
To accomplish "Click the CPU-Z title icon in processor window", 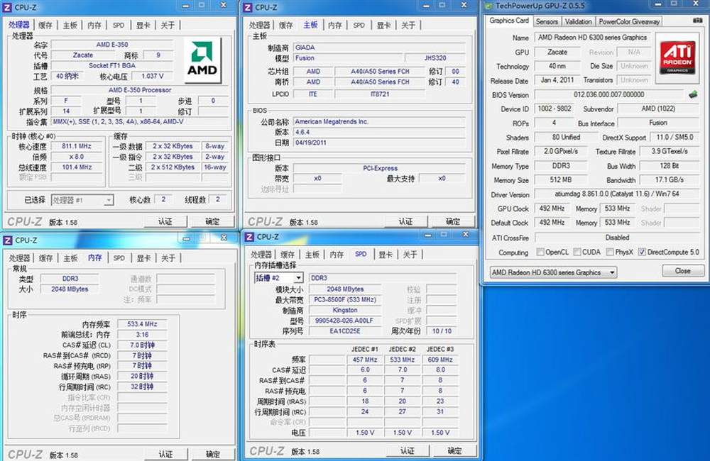I will [x=7, y=7].
